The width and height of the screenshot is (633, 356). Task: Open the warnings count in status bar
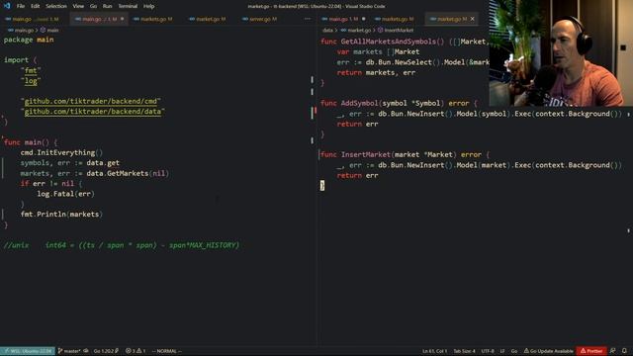tap(140, 351)
